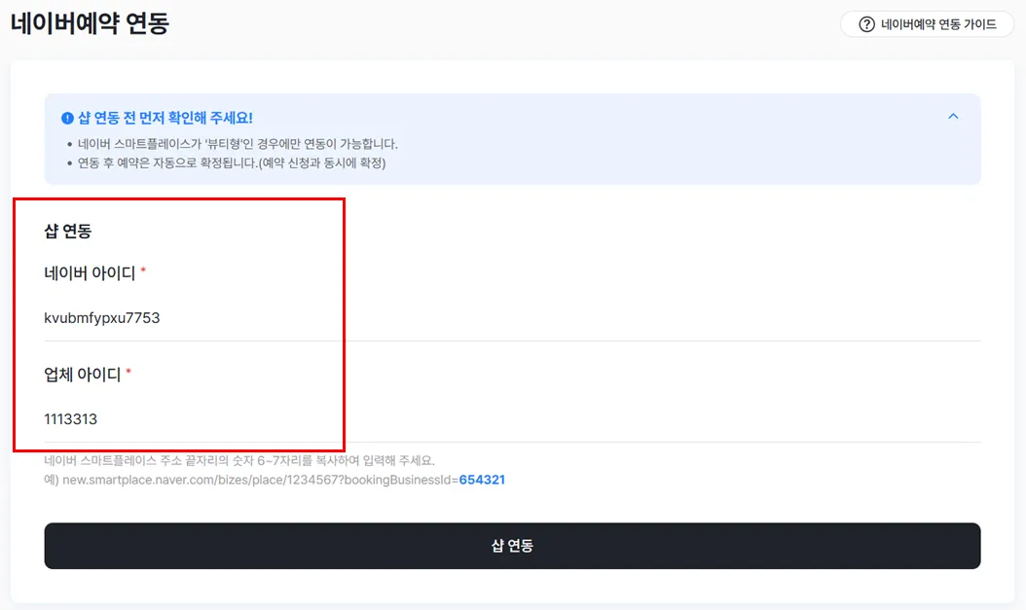Click the hint text about 숫자 6~7자리
This screenshot has height=610, width=1026.
tap(239, 461)
